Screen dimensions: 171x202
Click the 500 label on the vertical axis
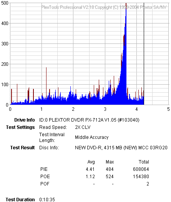[x=5, y=3]
